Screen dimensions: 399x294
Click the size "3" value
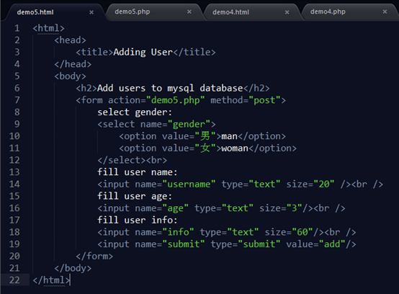294,208
